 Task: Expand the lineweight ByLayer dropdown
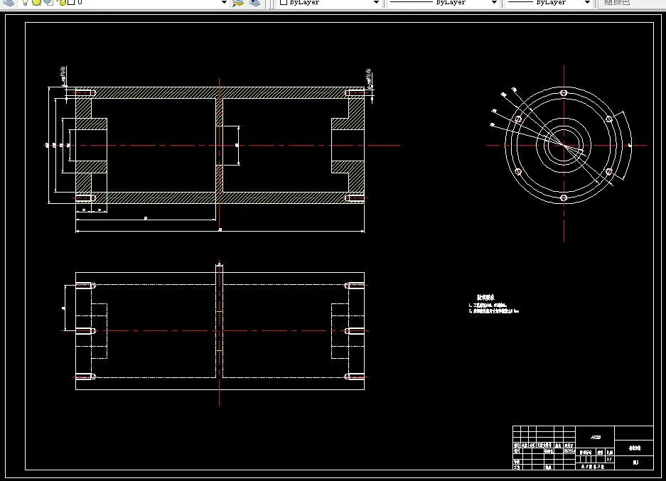587,3
